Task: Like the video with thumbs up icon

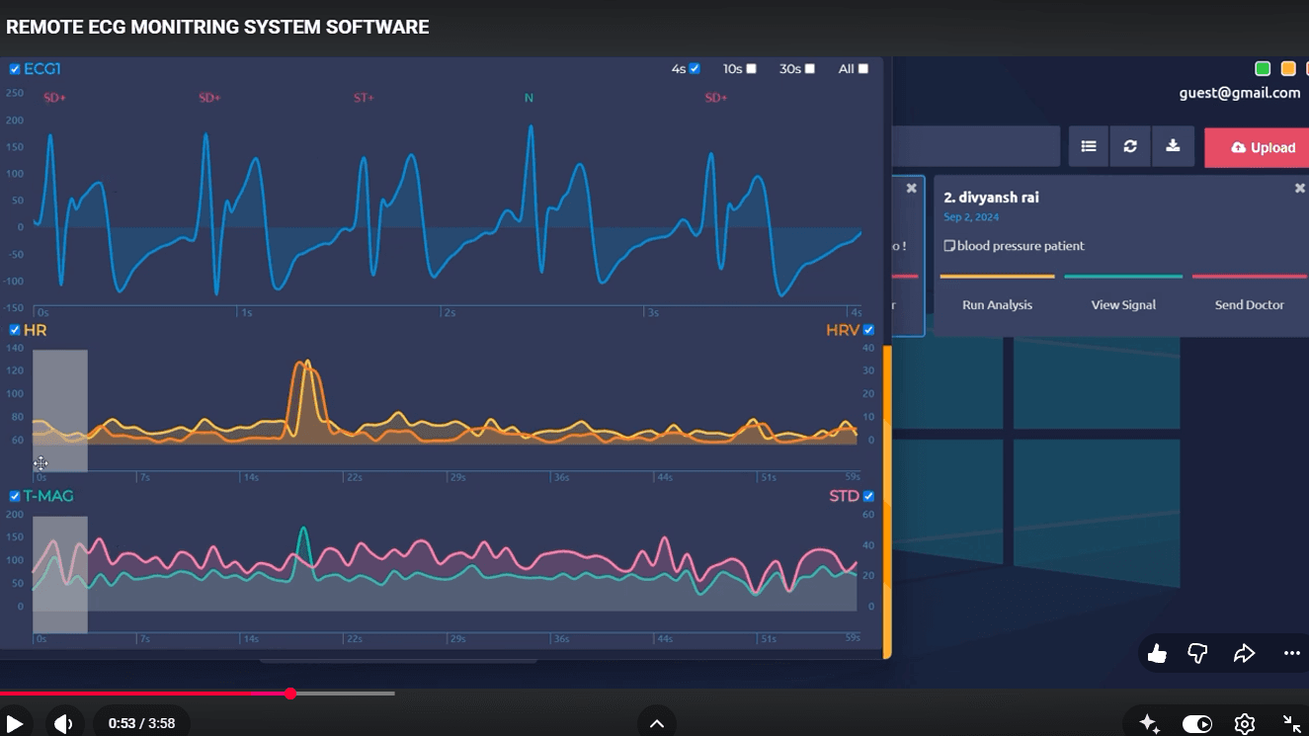Action: click(x=1157, y=653)
